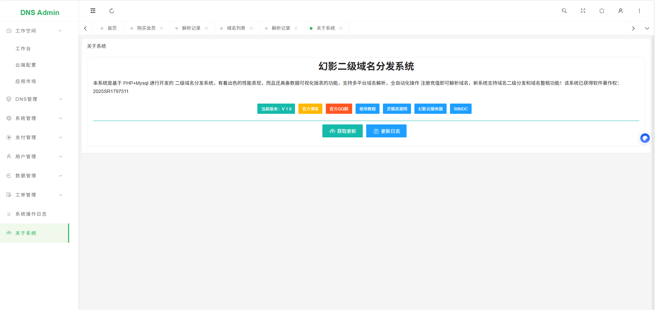Open the tab list dropdown arrow
Viewport: 655px width, 310px height.
tap(647, 28)
